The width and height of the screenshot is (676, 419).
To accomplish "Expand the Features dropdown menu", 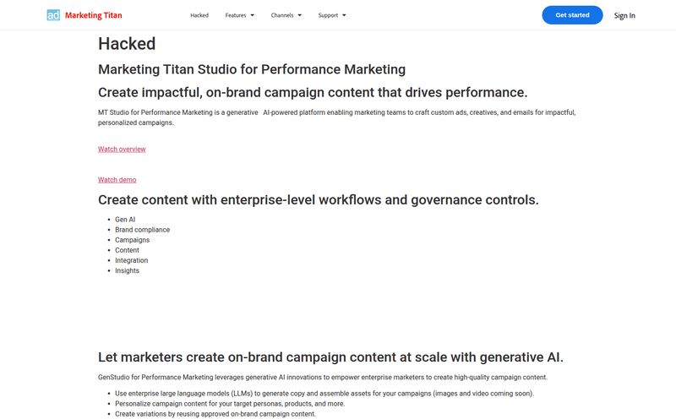I will 240,15.
